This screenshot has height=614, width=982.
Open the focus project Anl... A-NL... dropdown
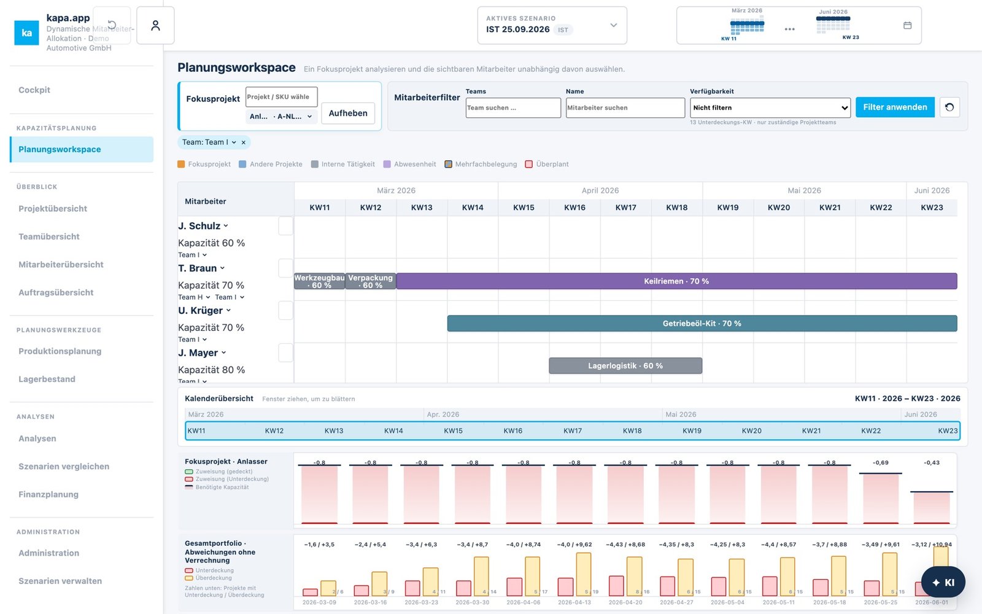(x=281, y=116)
